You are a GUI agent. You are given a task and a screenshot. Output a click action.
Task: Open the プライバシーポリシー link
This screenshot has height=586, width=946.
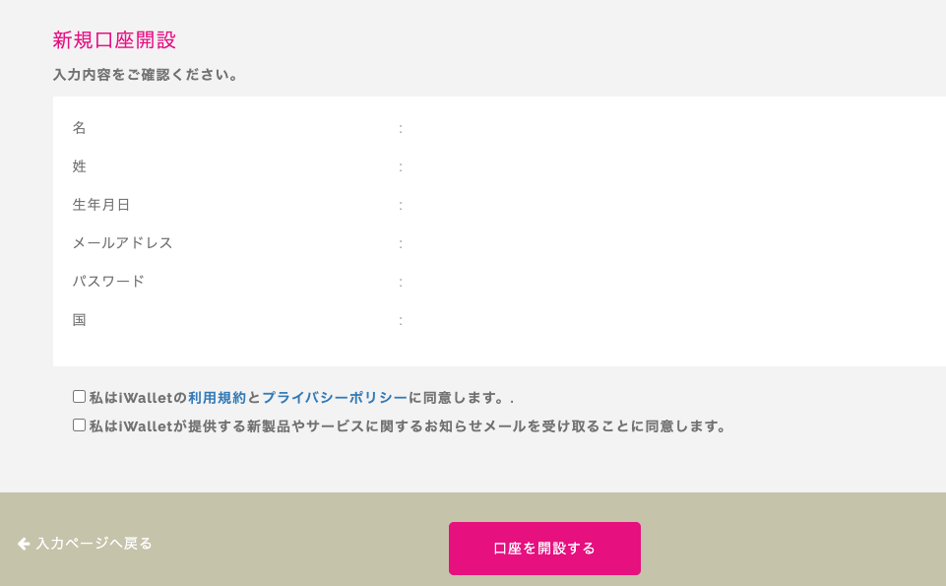pos(335,398)
